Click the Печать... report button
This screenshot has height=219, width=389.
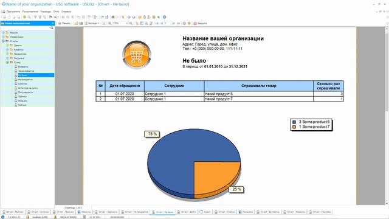tap(65, 23)
